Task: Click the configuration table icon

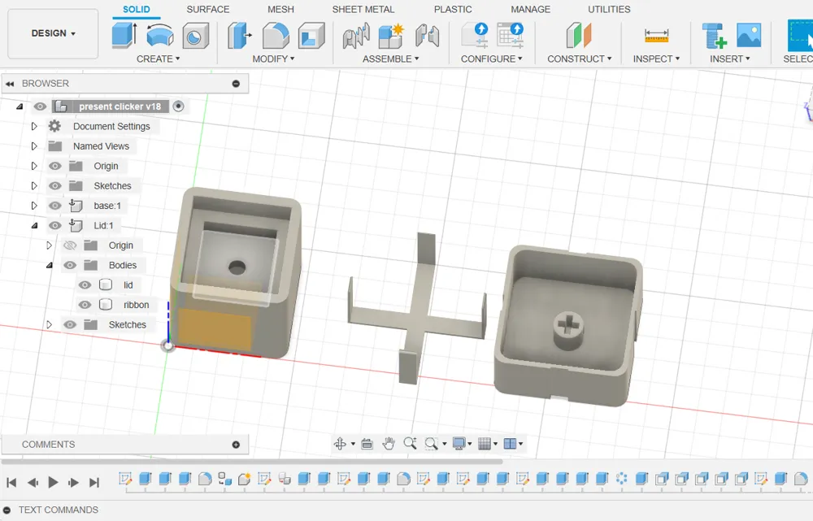Action: point(511,35)
